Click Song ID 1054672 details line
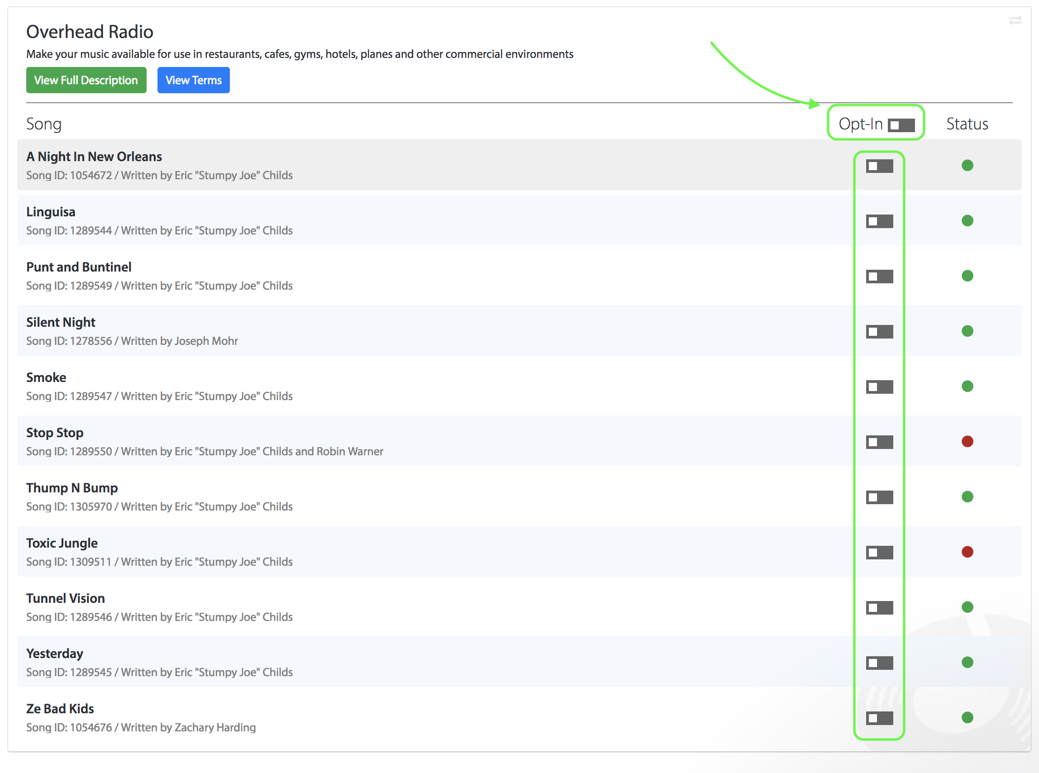 160,176
